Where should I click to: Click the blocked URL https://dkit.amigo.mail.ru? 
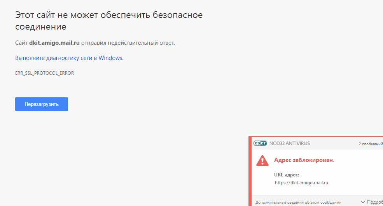tap(301, 183)
